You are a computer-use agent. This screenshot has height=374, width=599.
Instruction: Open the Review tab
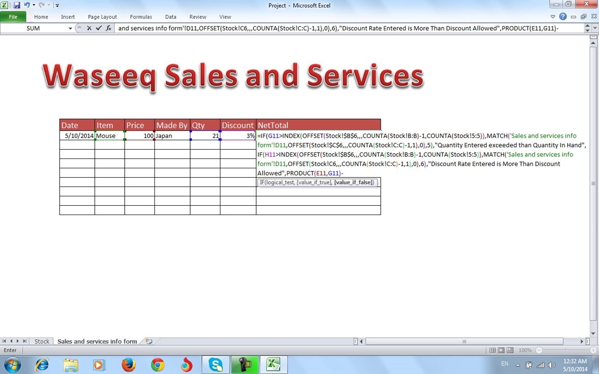(x=198, y=17)
